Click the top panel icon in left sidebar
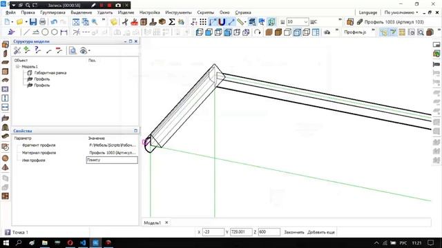442x248 pixels. point(5,44)
